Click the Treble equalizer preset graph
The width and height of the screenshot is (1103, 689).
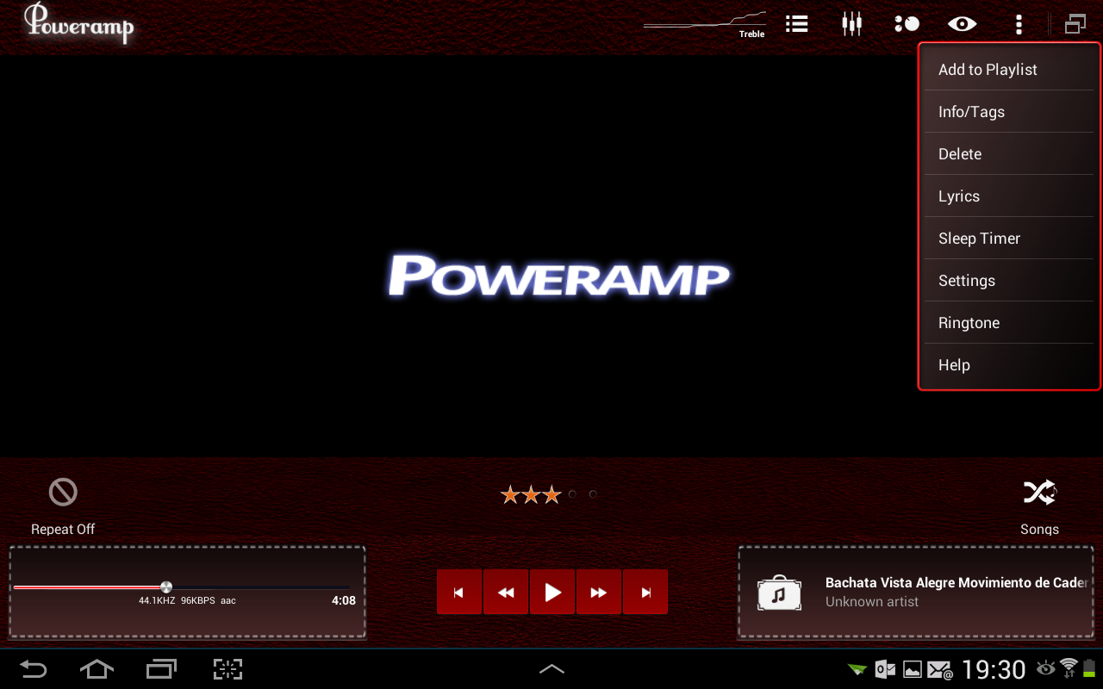click(705, 24)
